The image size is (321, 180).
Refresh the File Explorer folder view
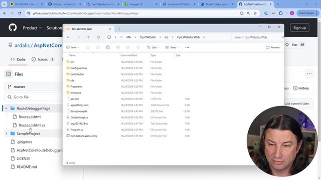[98, 37]
